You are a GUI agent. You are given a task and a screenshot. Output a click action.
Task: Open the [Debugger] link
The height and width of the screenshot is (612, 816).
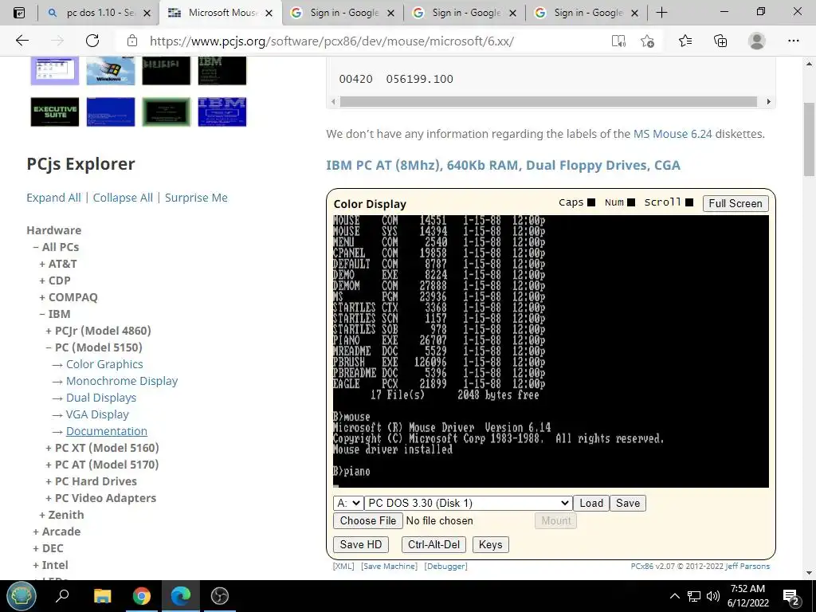tap(446, 567)
